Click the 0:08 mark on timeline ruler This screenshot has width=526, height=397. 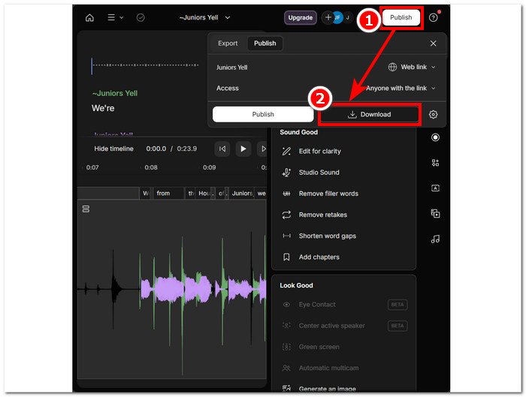151,167
